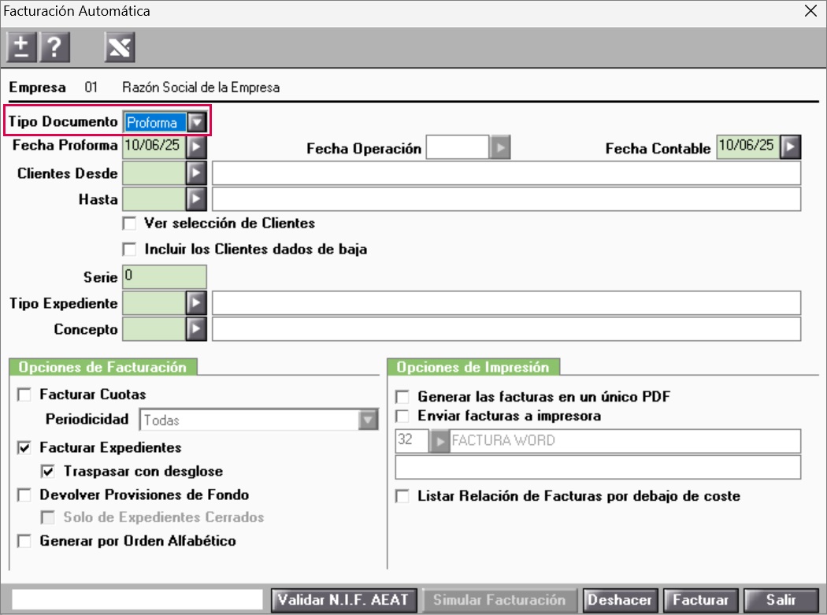Tick Generar las facturas en un único PDF

(x=402, y=397)
